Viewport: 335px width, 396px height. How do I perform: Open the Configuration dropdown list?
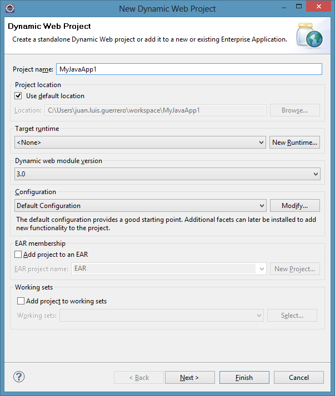140,206
